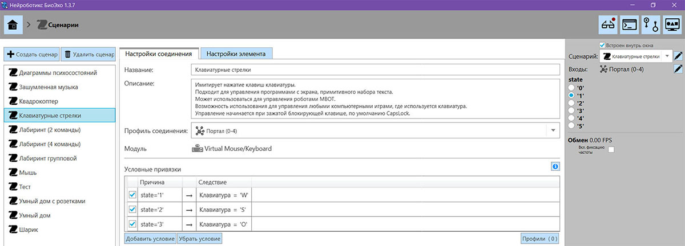Click the blue info icon above conditions table
Viewport: 685px width, 246px height.
(555, 167)
